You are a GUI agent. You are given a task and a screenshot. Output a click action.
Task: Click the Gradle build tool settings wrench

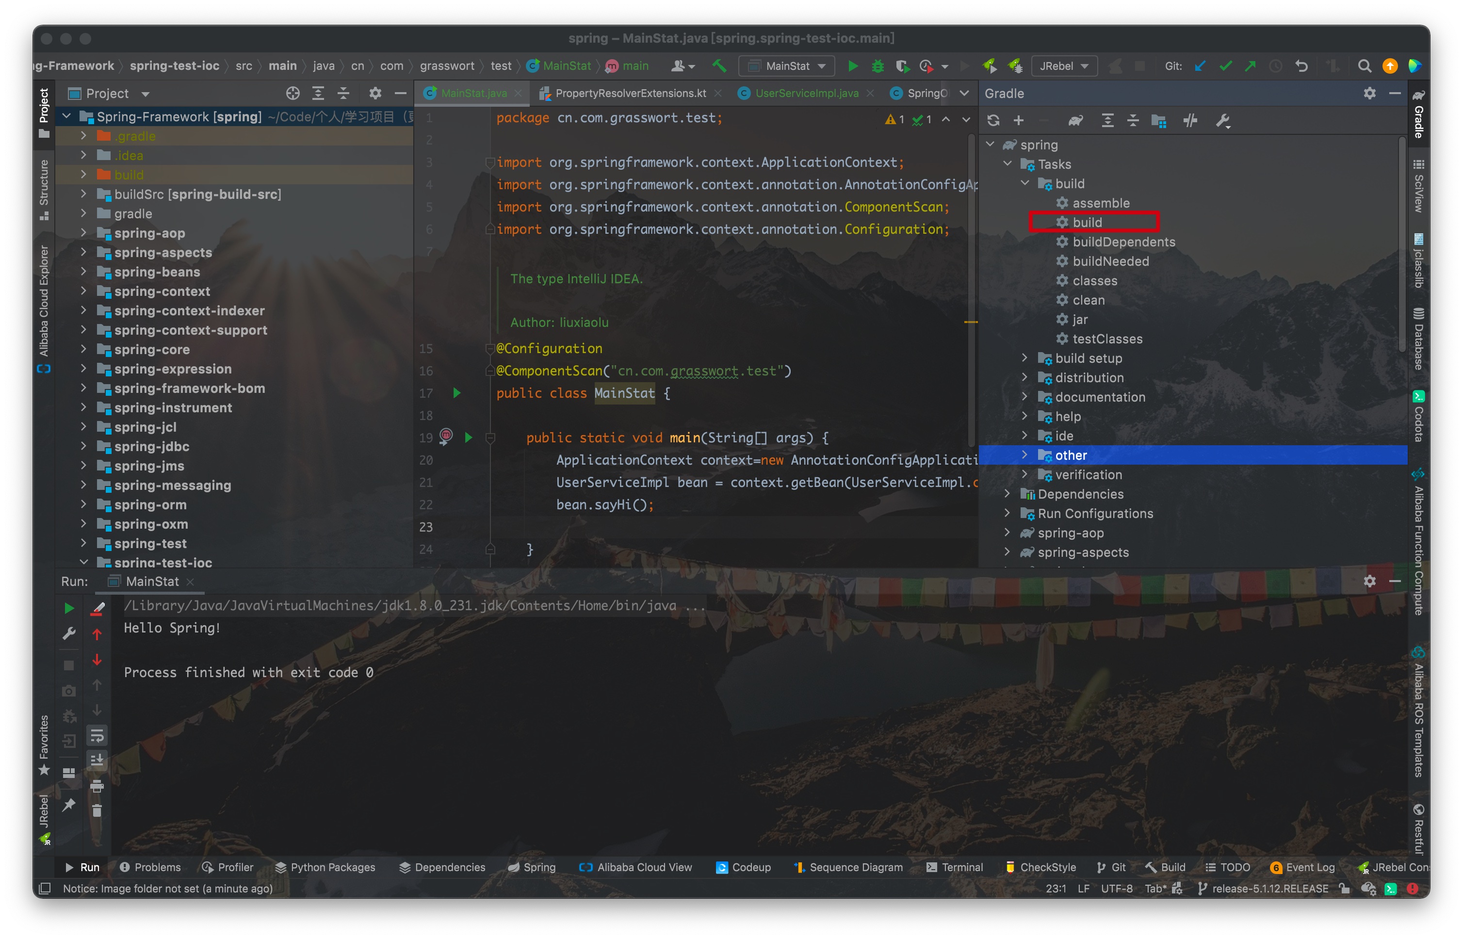click(x=1223, y=120)
